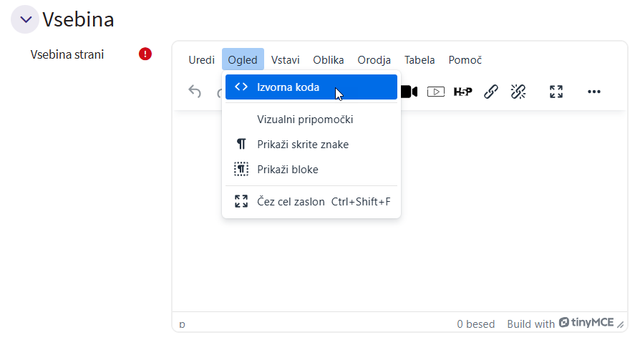Click the red required-field warning icon
Viewport: 640px width, 345px height.
click(x=145, y=54)
